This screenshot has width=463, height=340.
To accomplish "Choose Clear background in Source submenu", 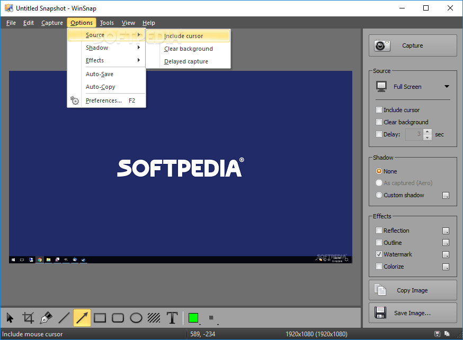I will (x=188, y=49).
